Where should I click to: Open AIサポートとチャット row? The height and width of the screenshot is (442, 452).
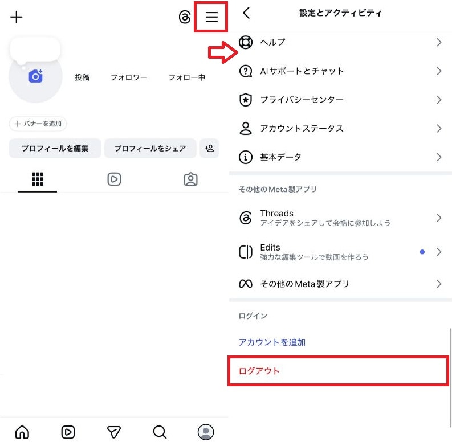(x=340, y=71)
